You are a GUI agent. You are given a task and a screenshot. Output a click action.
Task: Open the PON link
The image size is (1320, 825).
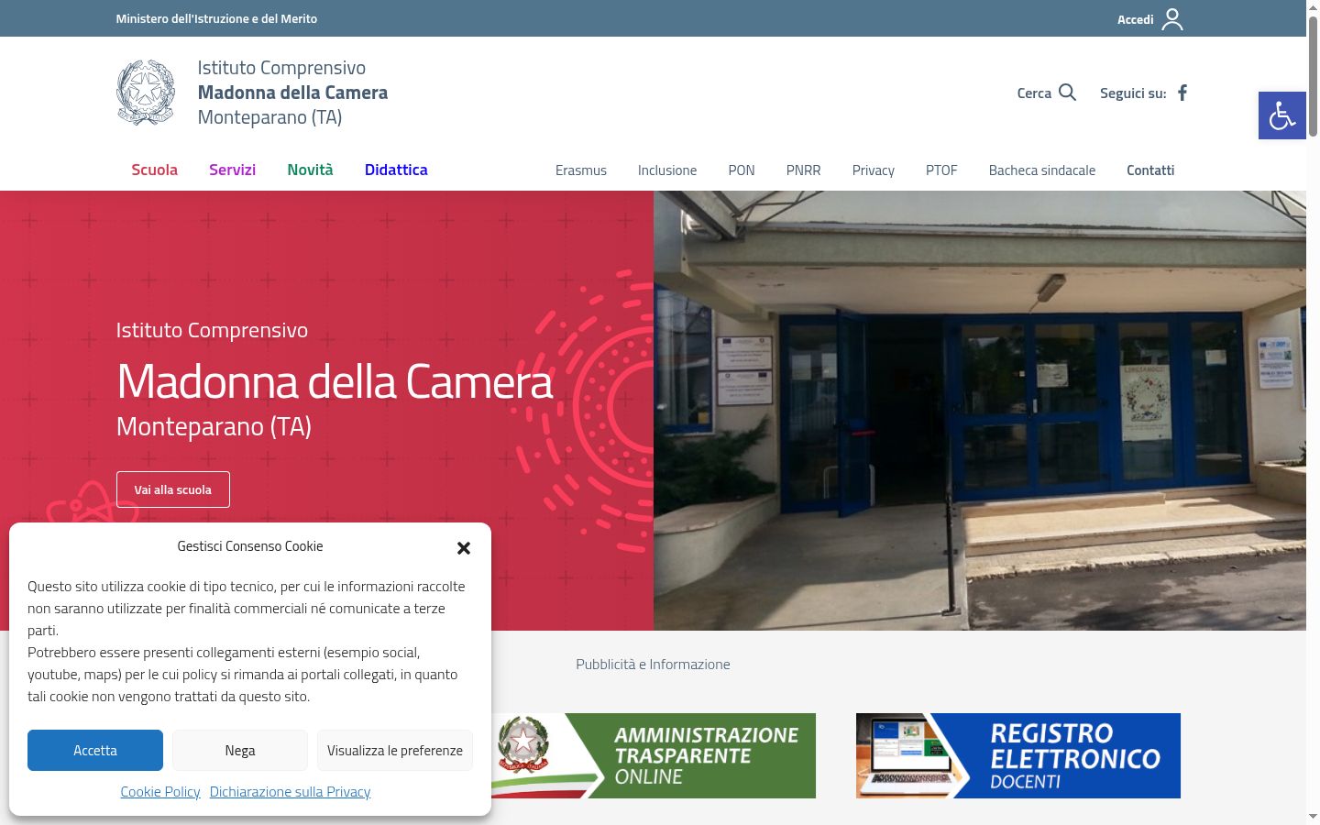click(742, 170)
